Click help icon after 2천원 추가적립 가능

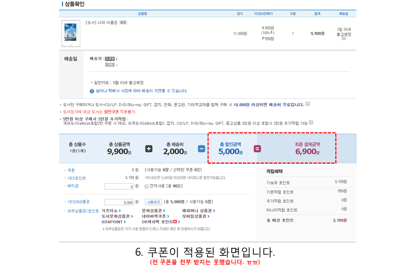point(311,123)
